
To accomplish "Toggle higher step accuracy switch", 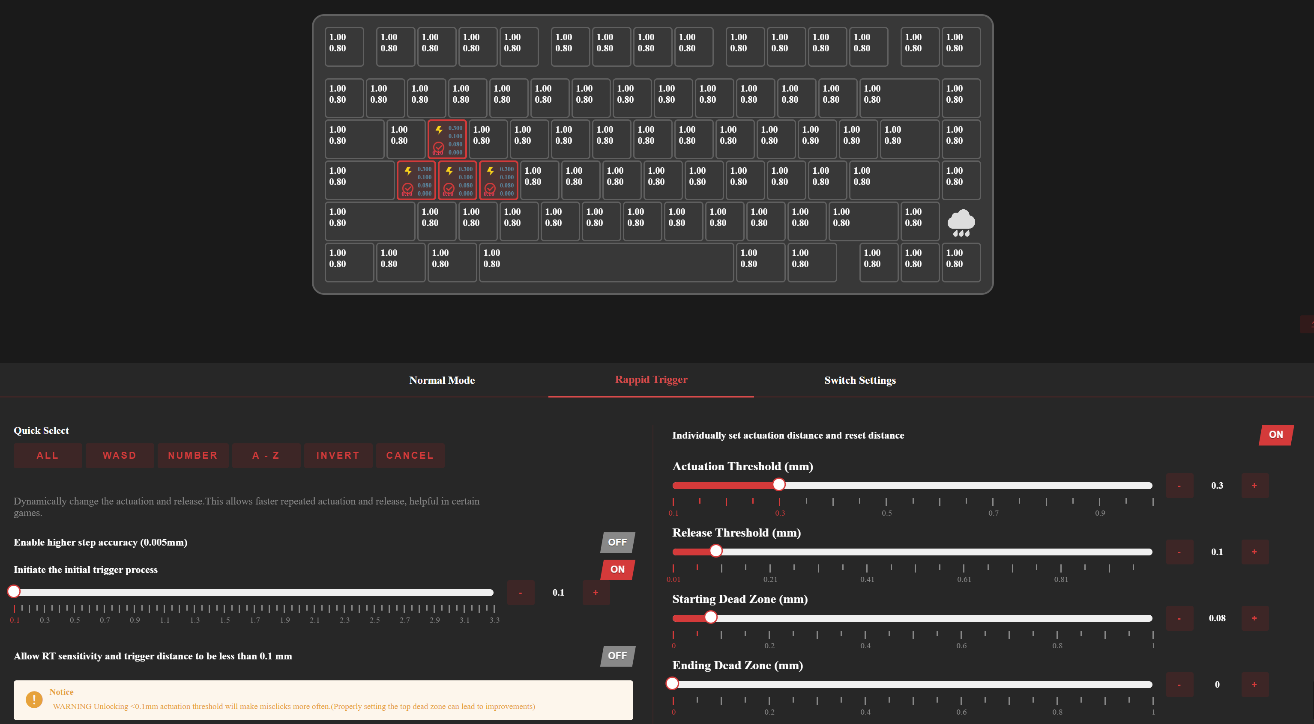I will [x=617, y=542].
